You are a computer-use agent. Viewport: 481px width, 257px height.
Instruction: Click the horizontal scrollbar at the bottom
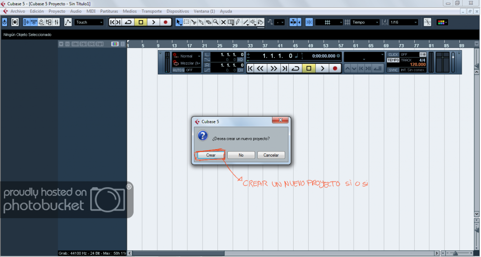[283, 253]
